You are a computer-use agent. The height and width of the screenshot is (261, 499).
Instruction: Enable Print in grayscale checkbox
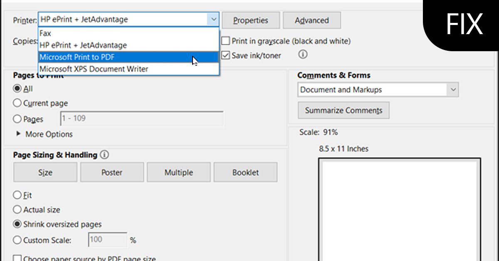click(x=226, y=41)
